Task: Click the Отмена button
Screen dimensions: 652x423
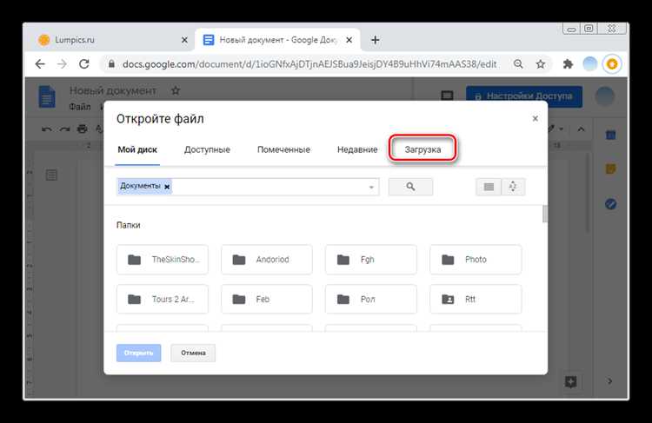Action: tap(193, 353)
